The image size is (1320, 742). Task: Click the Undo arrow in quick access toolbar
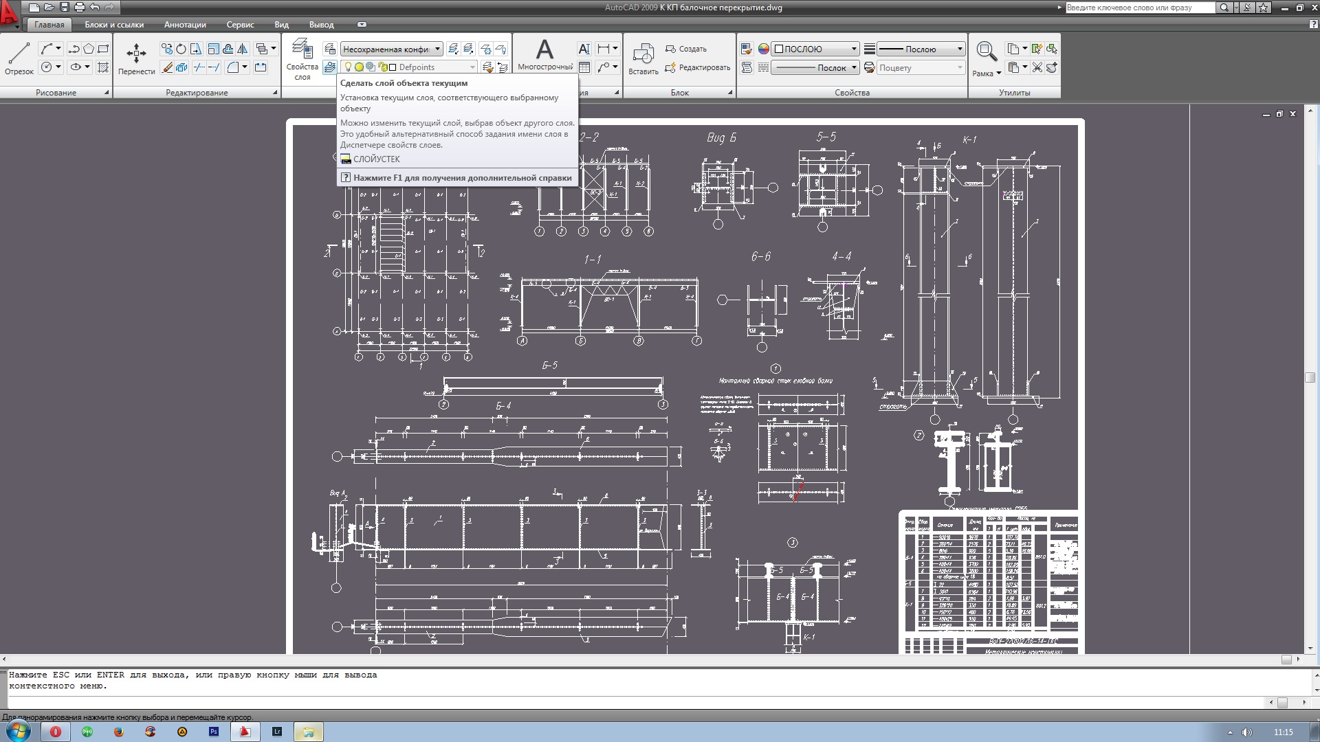pos(95,8)
